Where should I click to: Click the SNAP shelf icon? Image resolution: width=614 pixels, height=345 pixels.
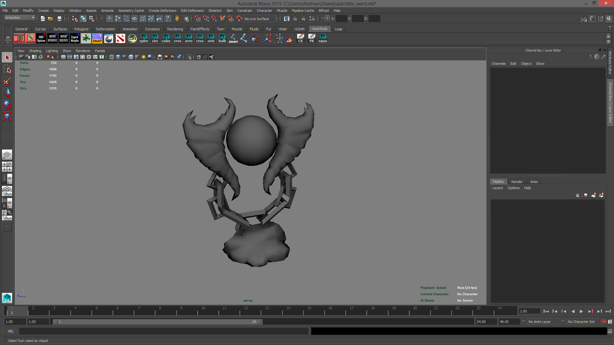[x=97, y=39]
